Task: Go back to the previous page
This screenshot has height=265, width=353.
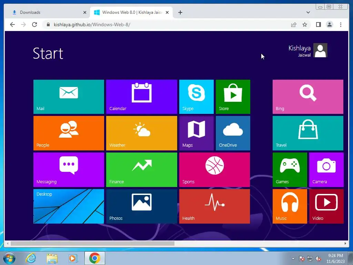Action: [x=12, y=24]
